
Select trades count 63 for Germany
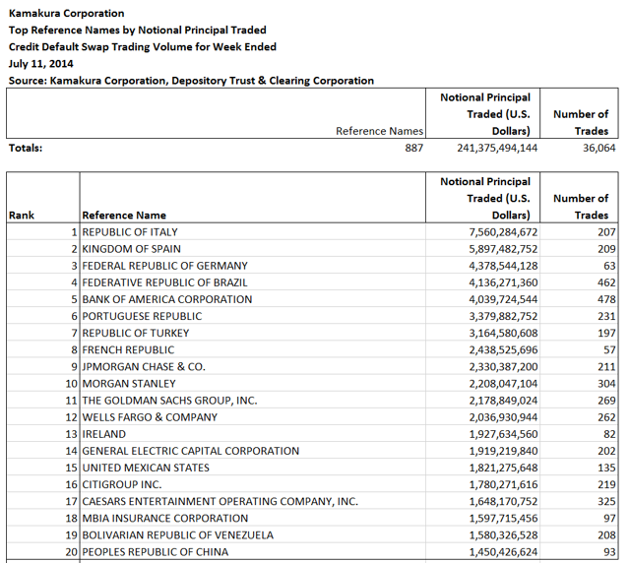[x=609, y=266]
